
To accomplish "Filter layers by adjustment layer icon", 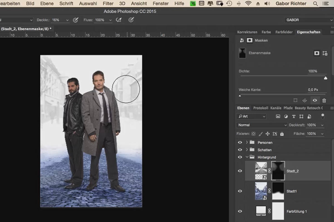I will (x=286, y=117).
